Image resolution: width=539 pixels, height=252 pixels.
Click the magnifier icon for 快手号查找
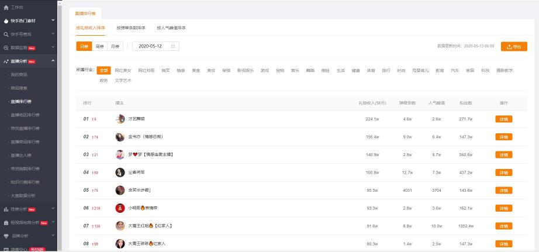pos(6,34)
